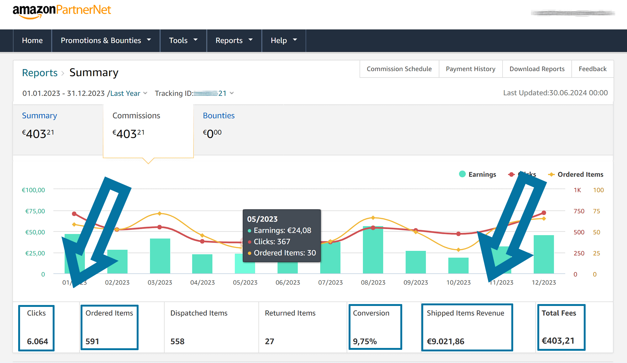This screenshot has width=627, height=363.
Task: Click the Last Updated timestamp text
Action: (556, 93)
